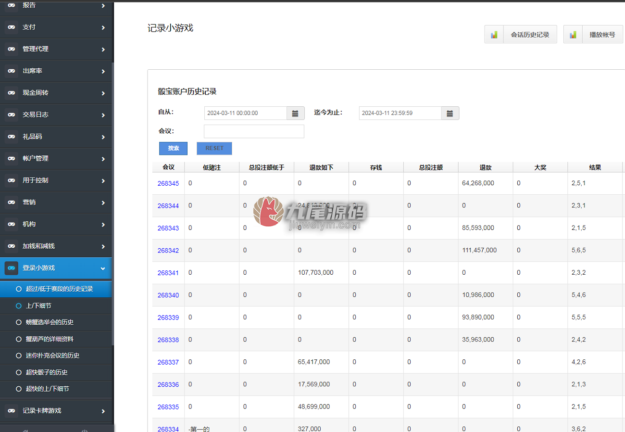Viewport: 625px width, 432px height.
Task: Click the gamepad icon beside 礼品码
Action: point(12,137)
